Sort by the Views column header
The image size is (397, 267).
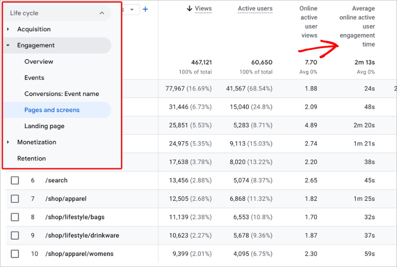coord(203,8)
